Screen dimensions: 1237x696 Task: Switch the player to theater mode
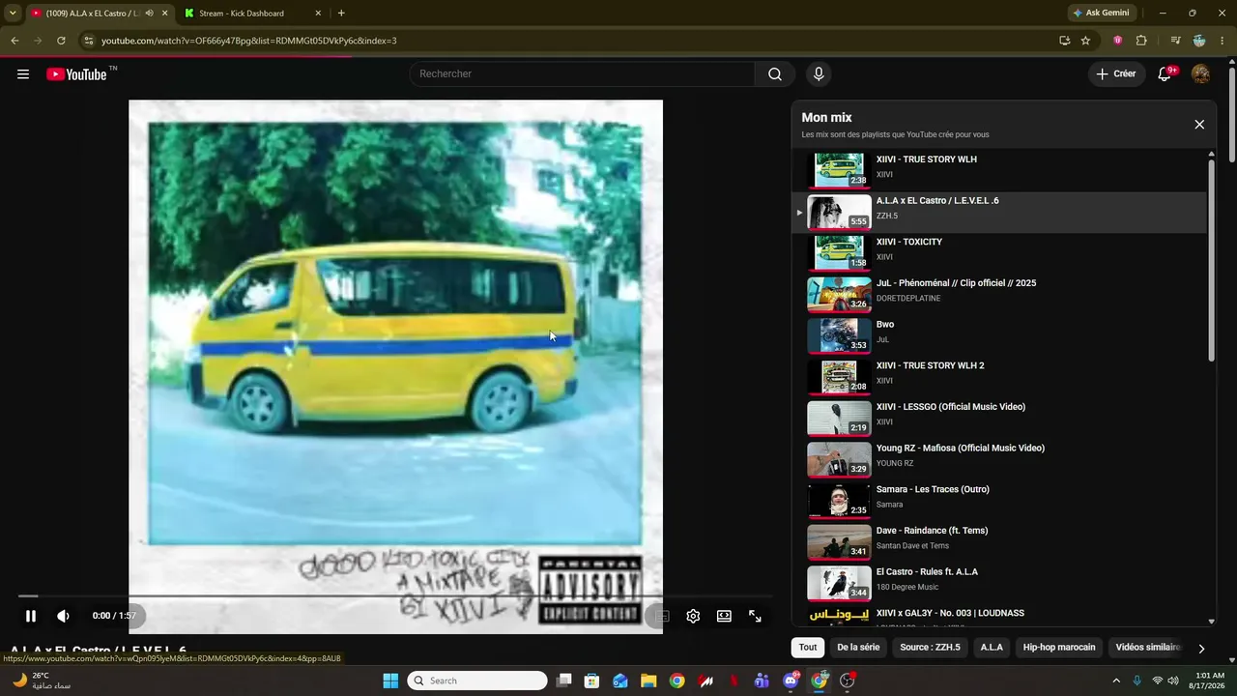pos(724,616)
